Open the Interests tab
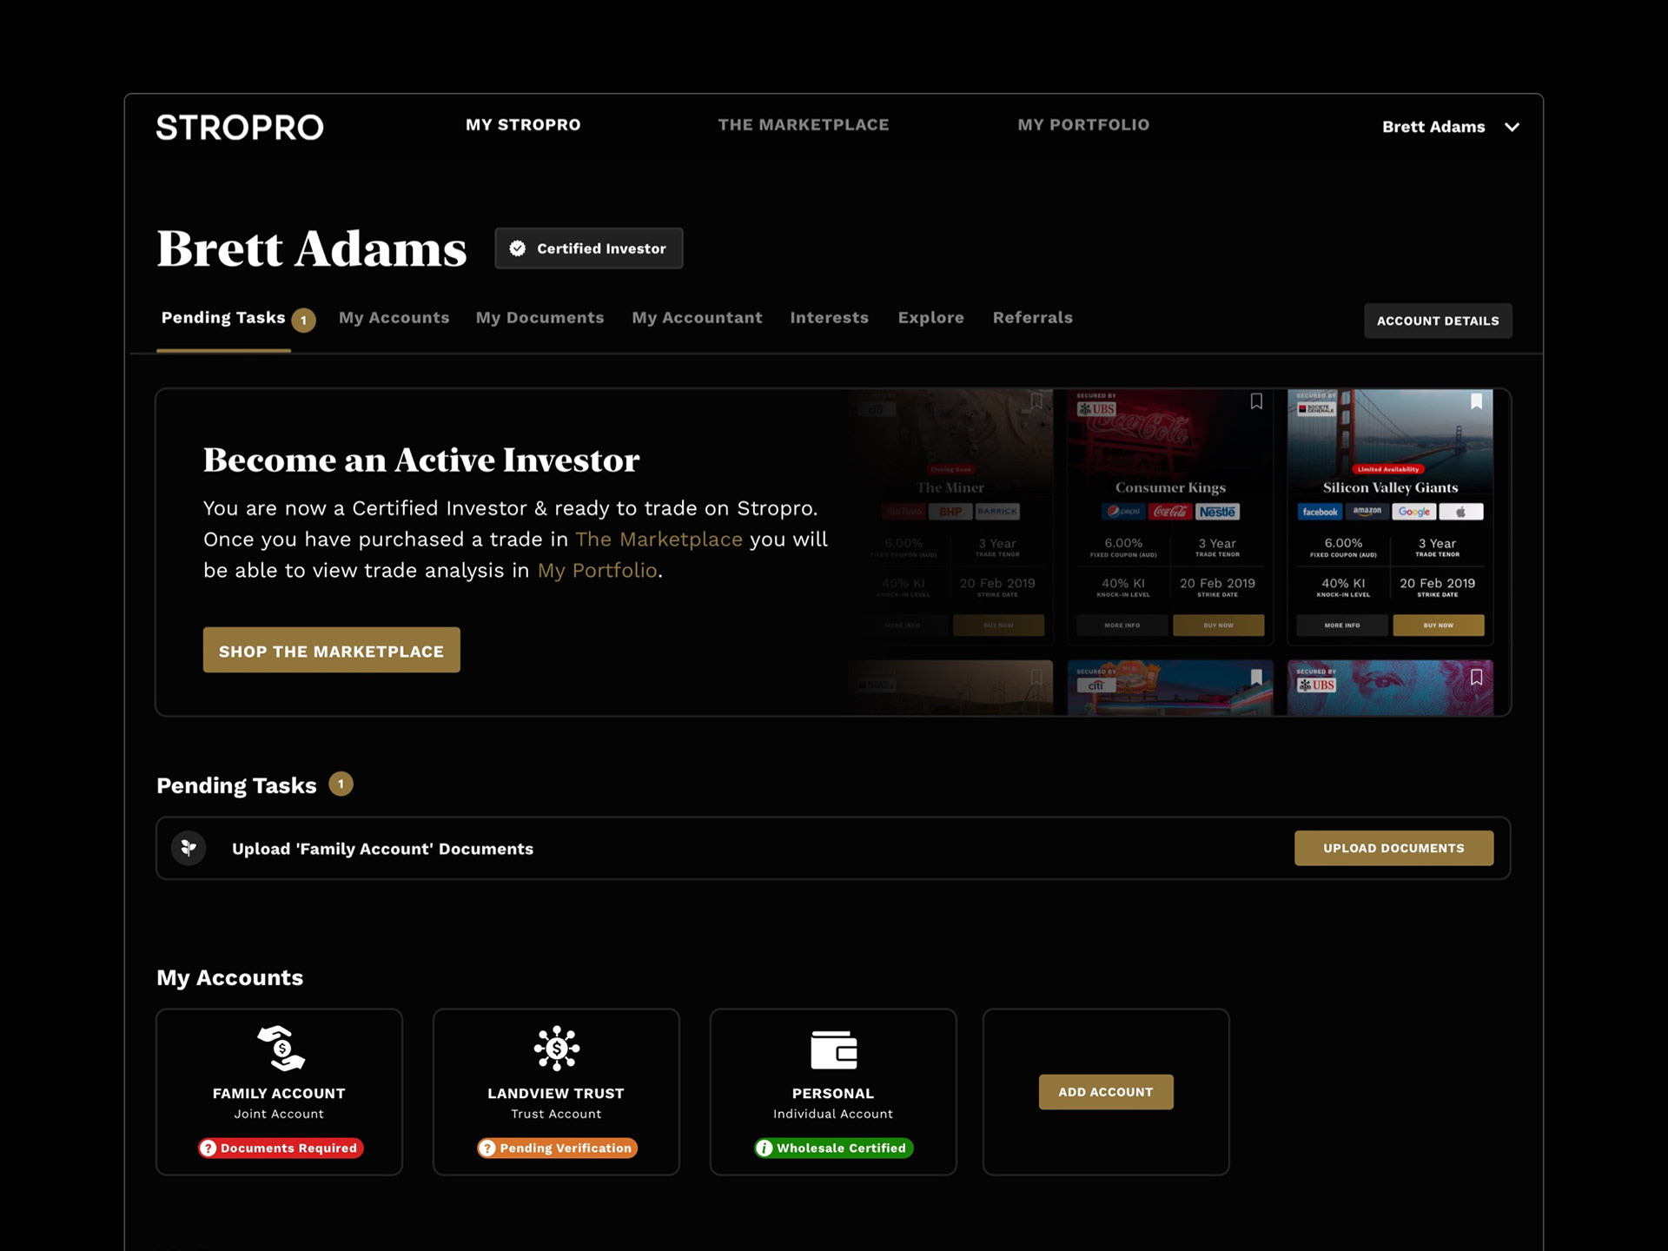The image size is (1668, 1251). pyautogui.click(x=829, y=318)
